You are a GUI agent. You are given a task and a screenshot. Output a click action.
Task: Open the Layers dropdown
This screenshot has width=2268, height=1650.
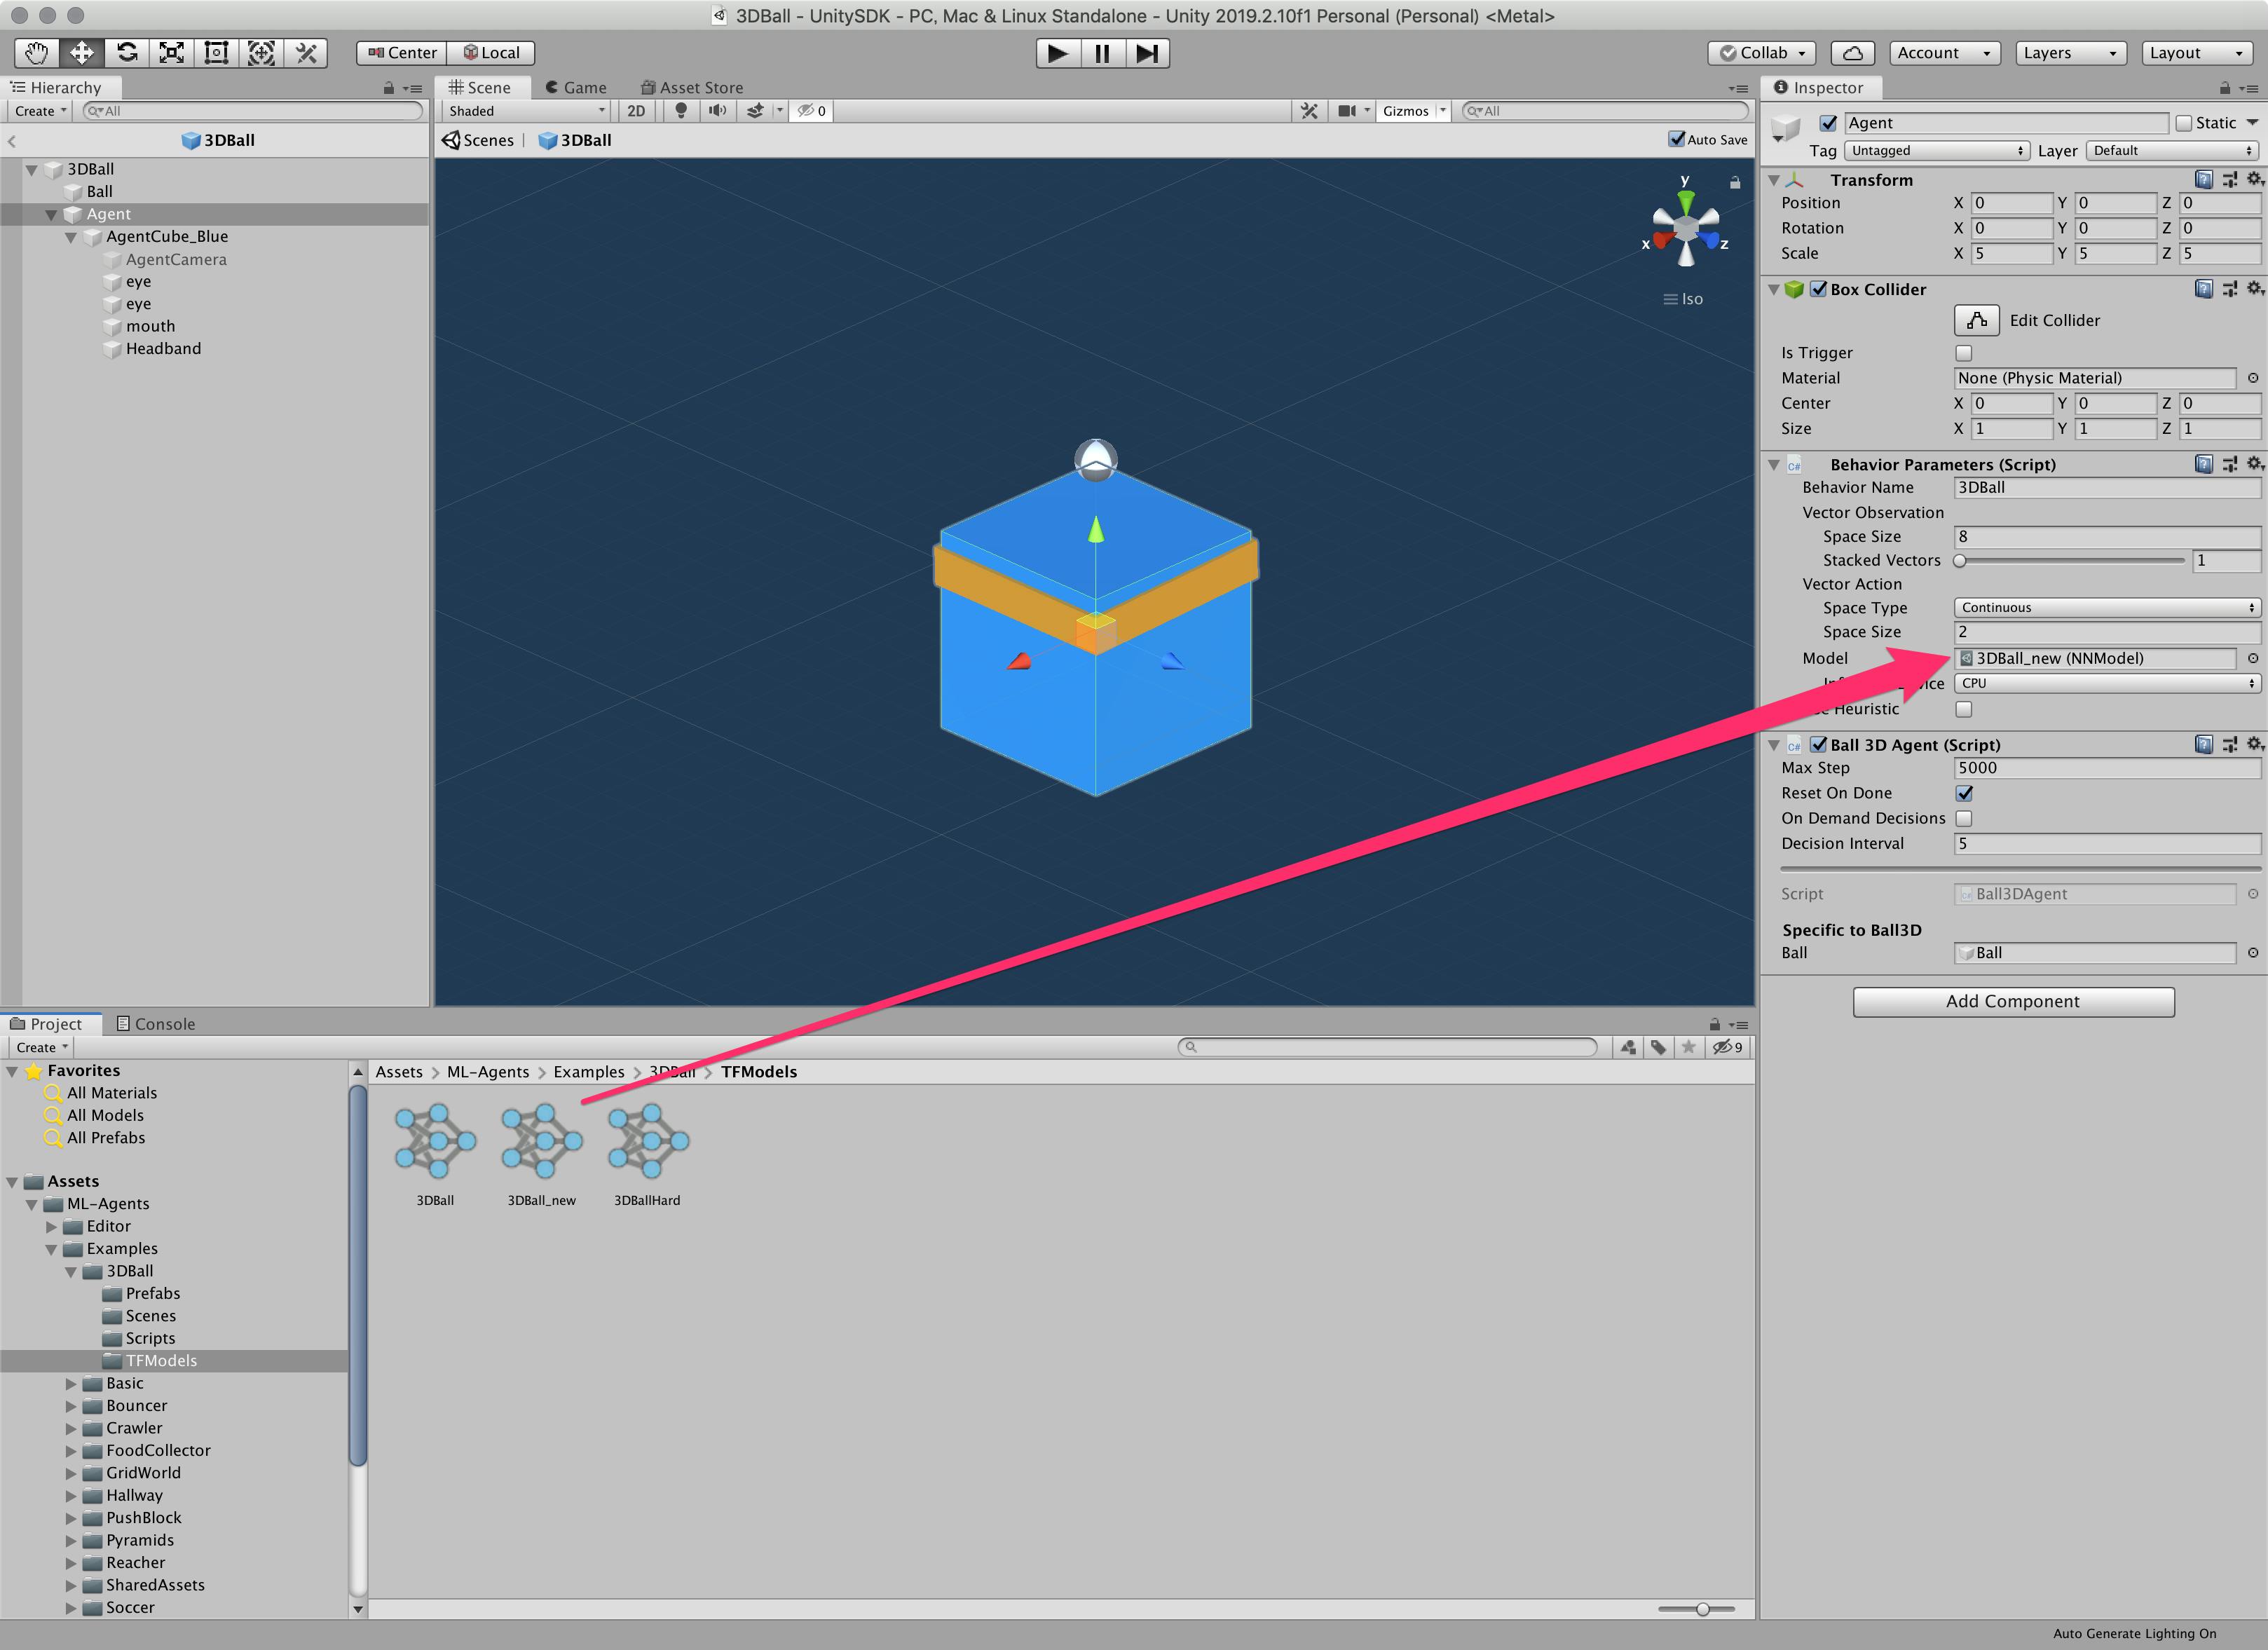2068,53
